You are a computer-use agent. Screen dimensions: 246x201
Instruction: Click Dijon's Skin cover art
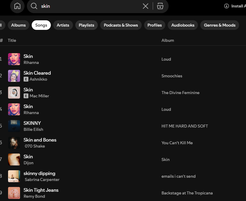[14, 159]
